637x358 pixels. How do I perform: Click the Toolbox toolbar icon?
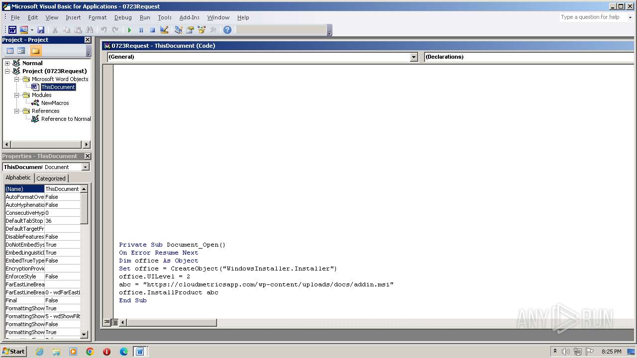click(x=213, y=30)
